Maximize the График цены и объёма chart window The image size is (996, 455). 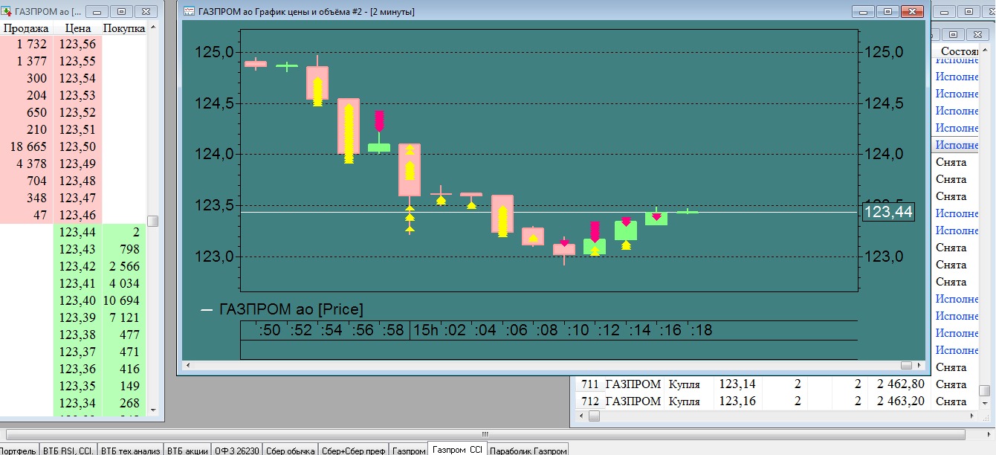887,11
